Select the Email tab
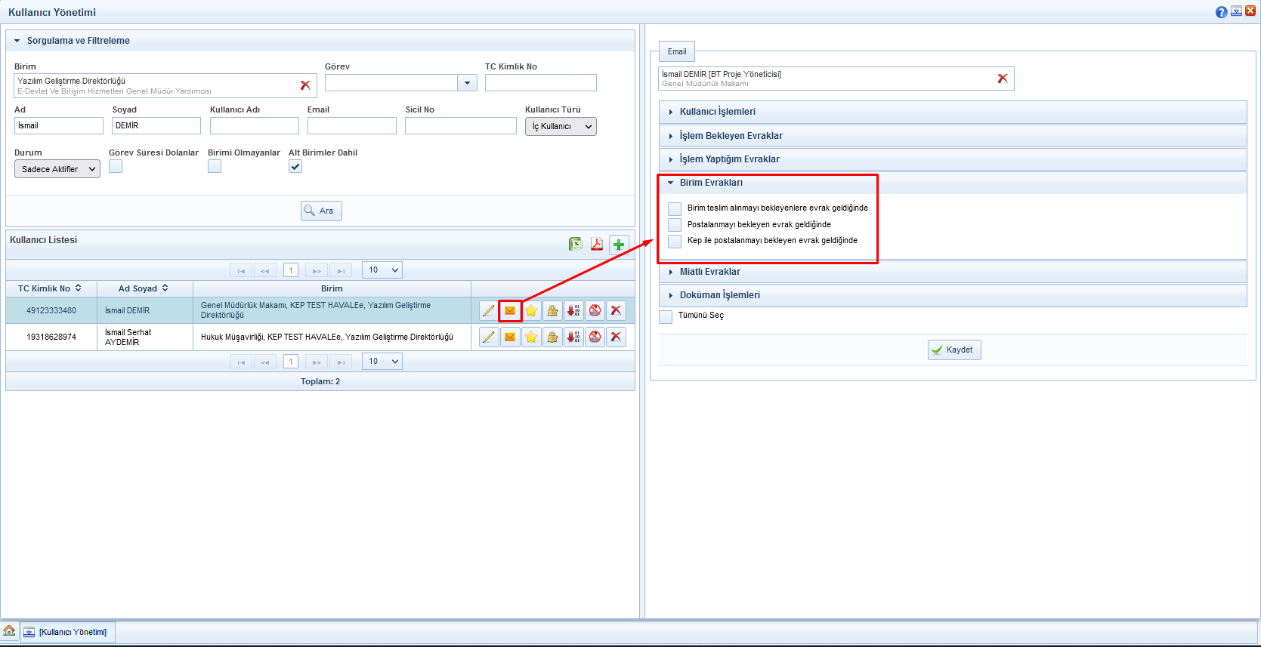1261x647 pixels. pos(677,51)
